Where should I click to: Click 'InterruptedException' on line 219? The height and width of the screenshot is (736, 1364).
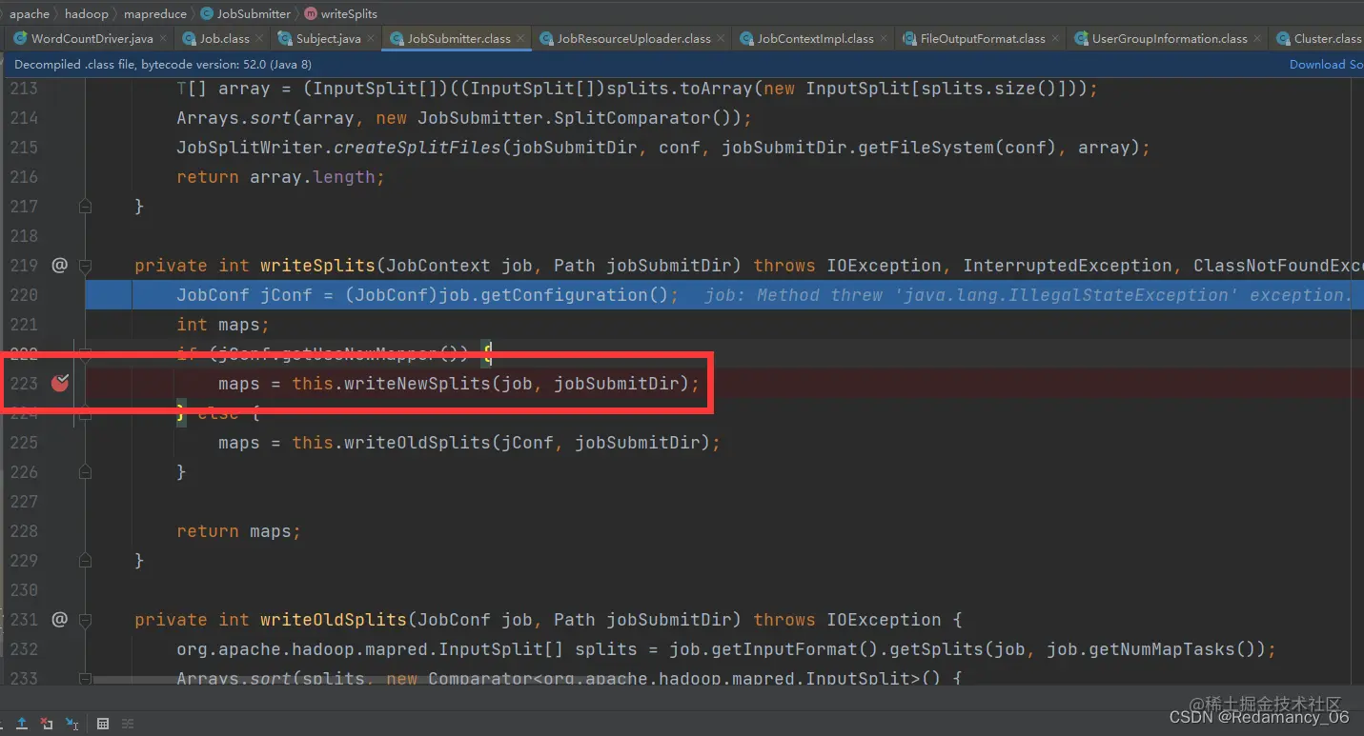1068,266
